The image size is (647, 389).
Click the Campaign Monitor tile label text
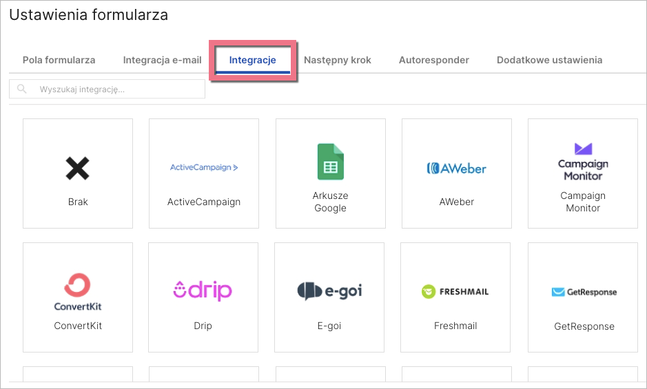coord(583,202)
